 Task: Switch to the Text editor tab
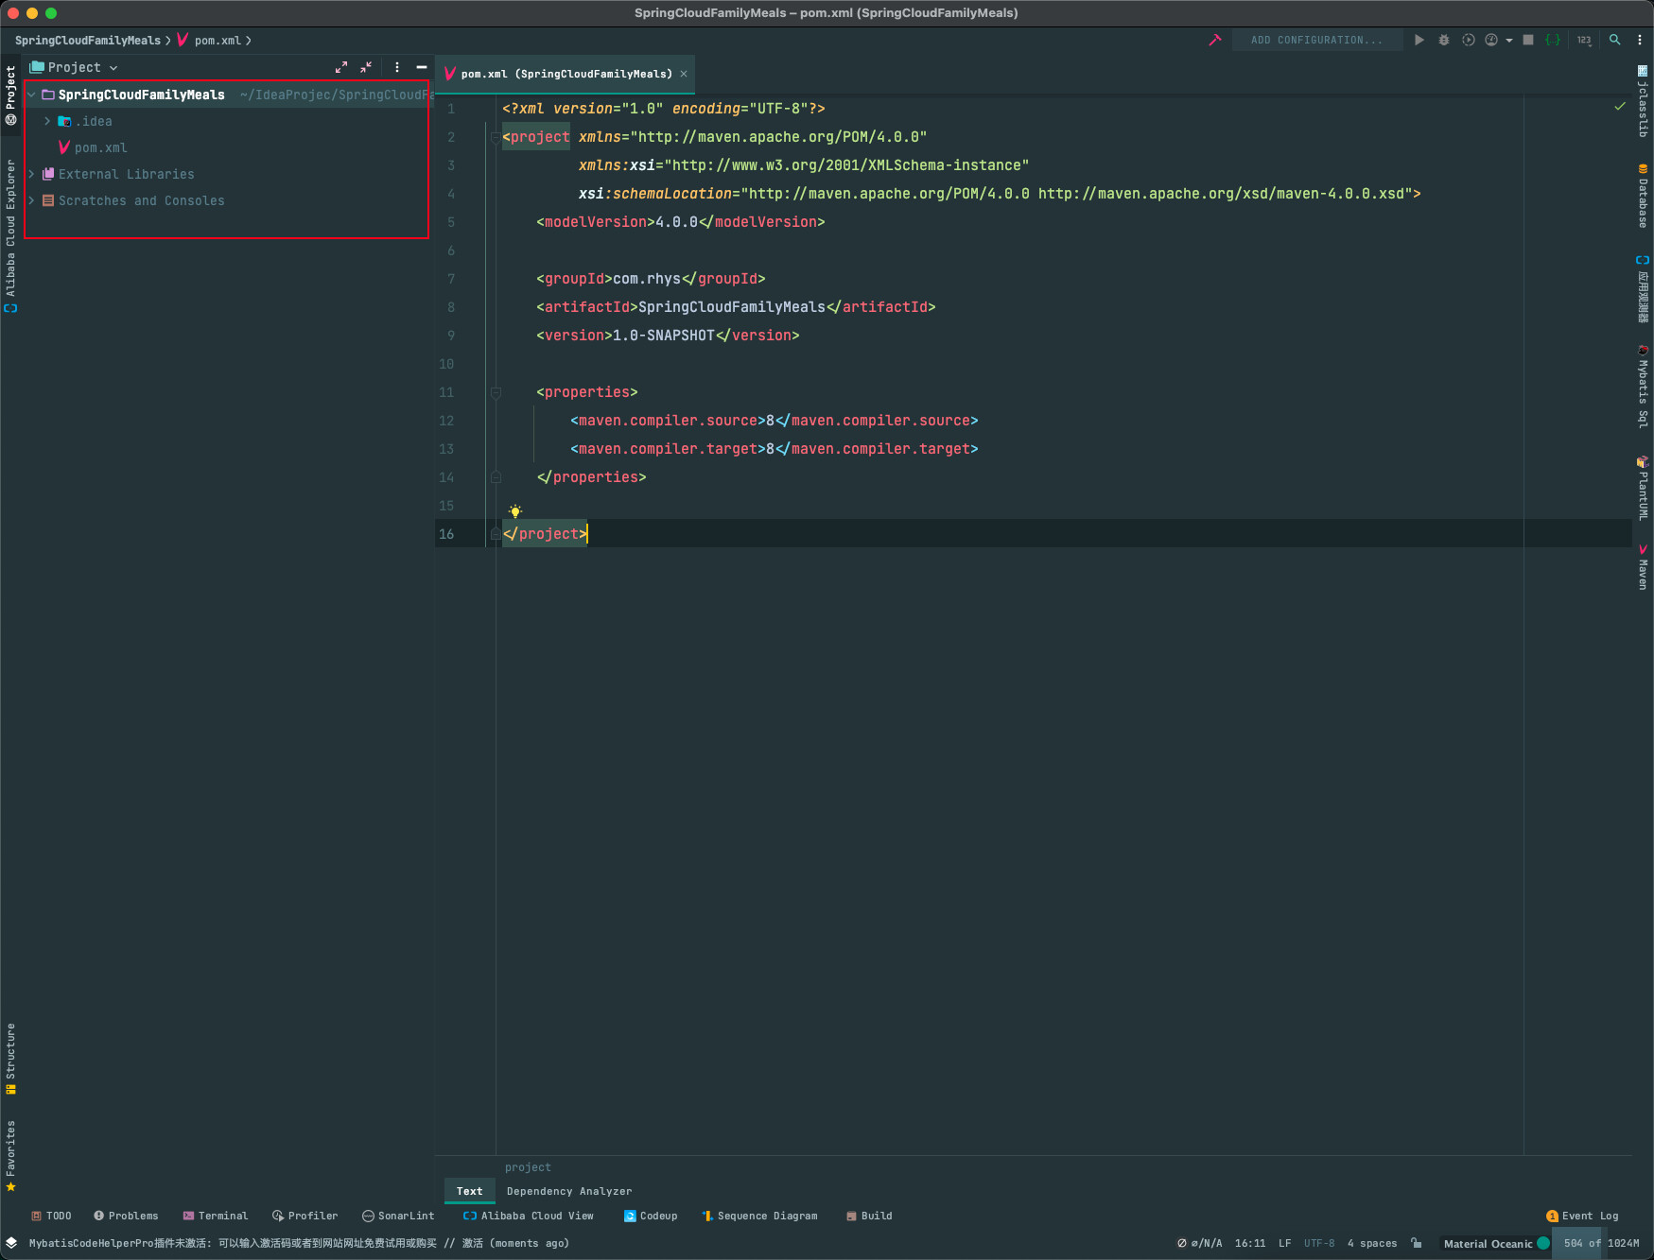point(469,1191)
